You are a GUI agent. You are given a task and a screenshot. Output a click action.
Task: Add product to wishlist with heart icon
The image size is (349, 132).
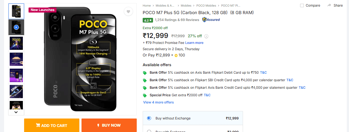click(x=128, y=12)
